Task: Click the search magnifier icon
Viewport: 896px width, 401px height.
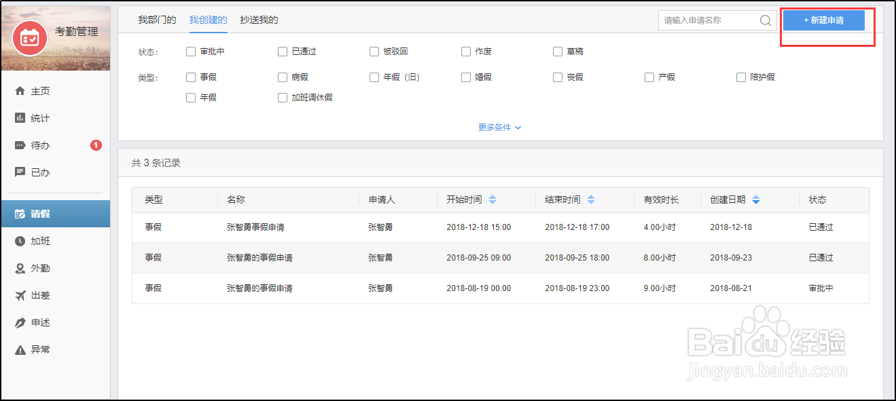Action: tap(766, 20)
